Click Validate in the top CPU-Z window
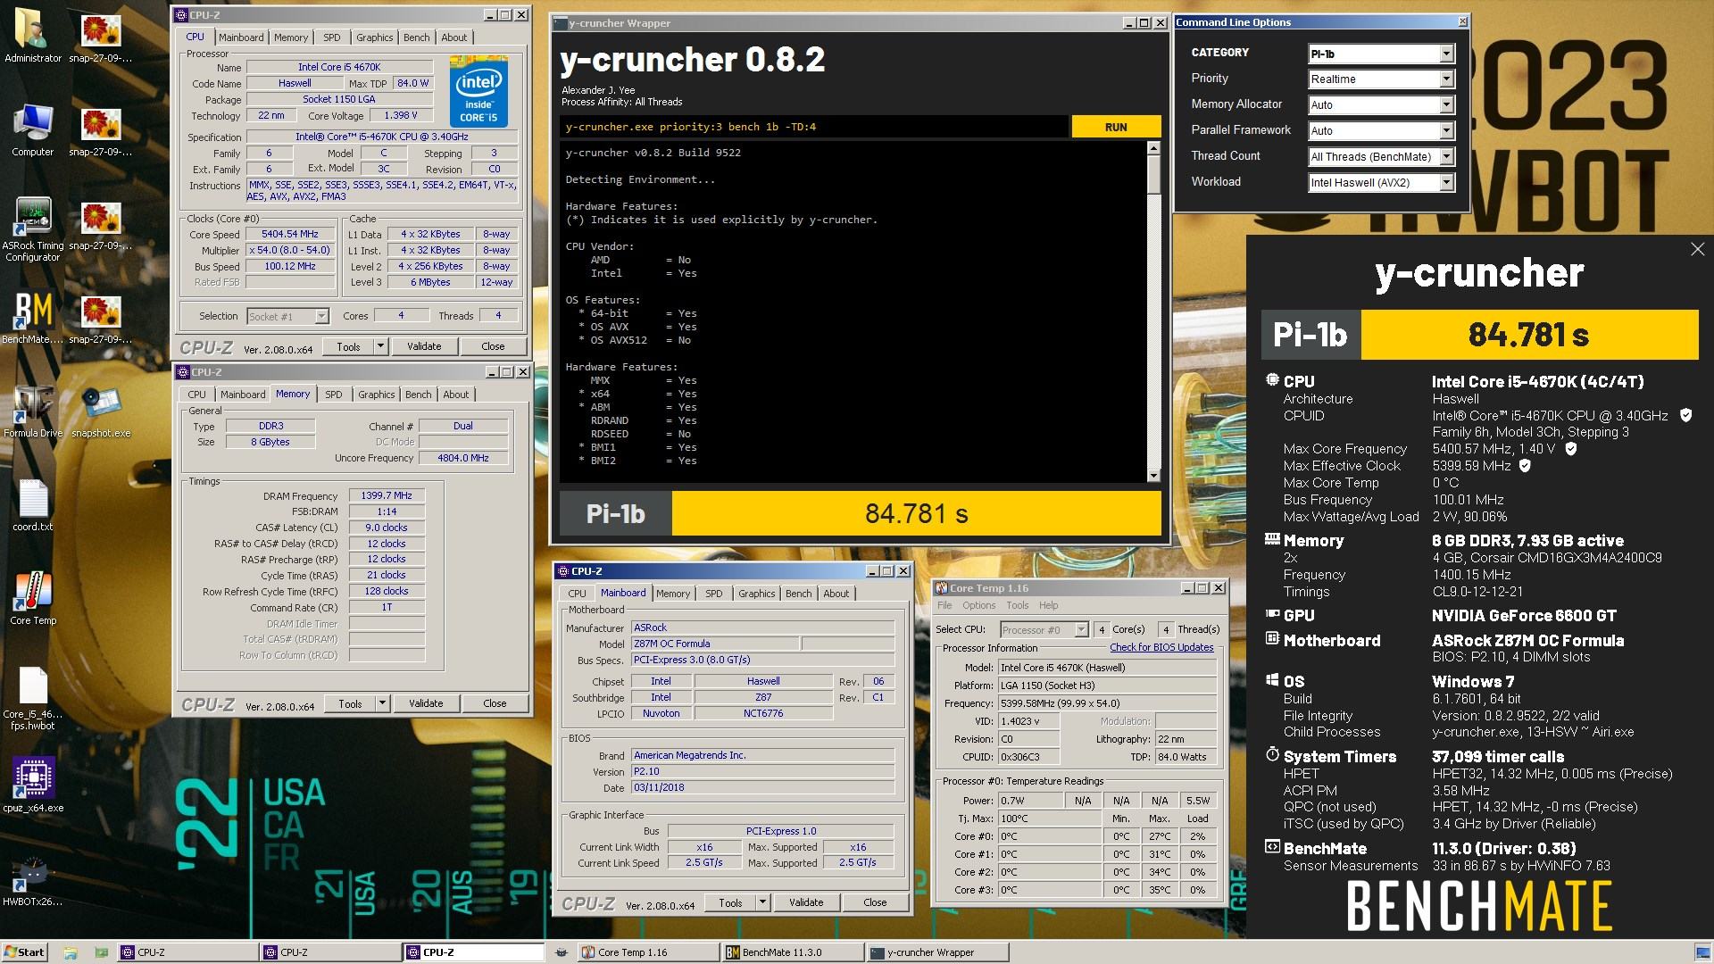1714x964 pixels. pos(424,346)
